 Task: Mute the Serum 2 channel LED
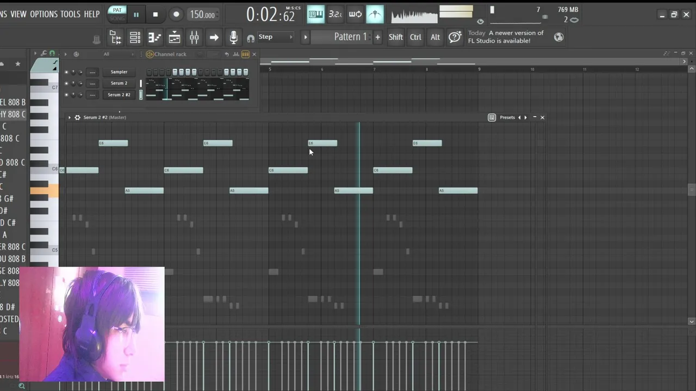coord(66,84)
